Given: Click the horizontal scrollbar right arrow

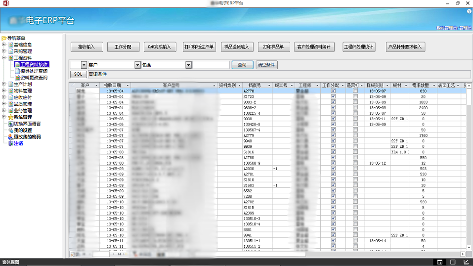Looking at the screenshot, I should pyautogui.click(x=463, y=254).
